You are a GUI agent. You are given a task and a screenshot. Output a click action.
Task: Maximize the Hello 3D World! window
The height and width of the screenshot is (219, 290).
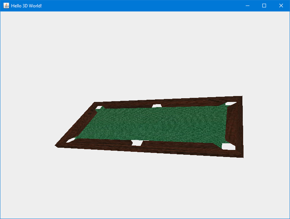point(264,6)
